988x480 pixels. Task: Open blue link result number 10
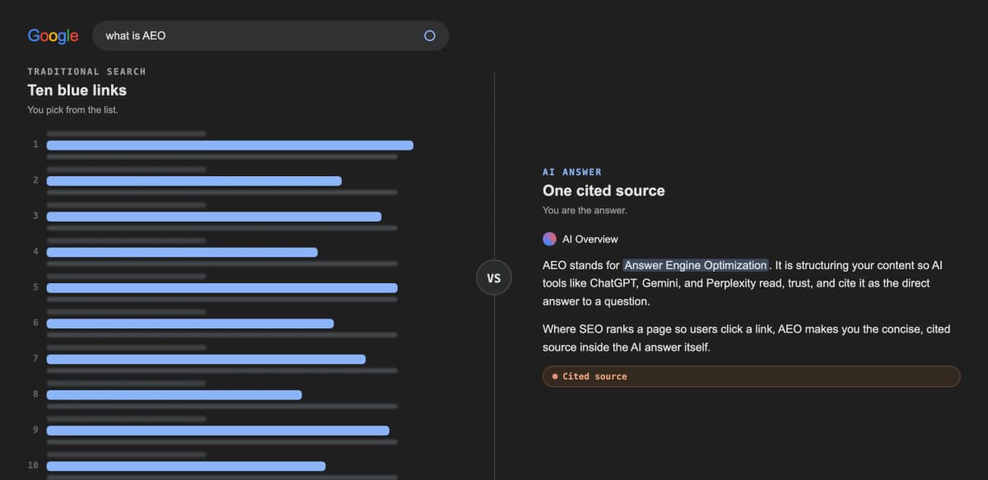[x=186, y=466]
